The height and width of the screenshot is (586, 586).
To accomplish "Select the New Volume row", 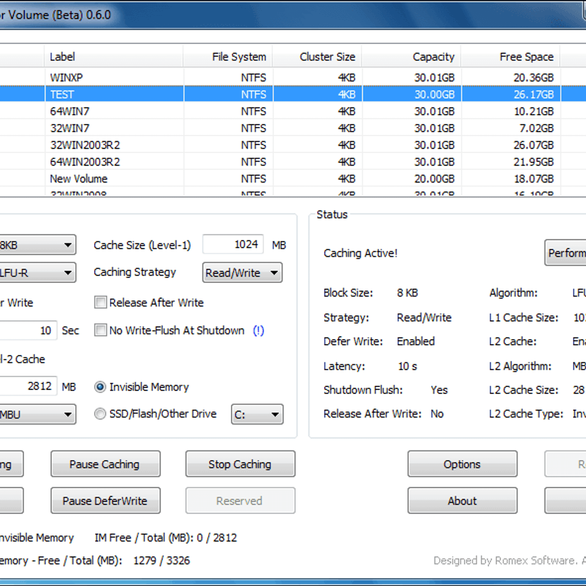I will pos(293,178).
